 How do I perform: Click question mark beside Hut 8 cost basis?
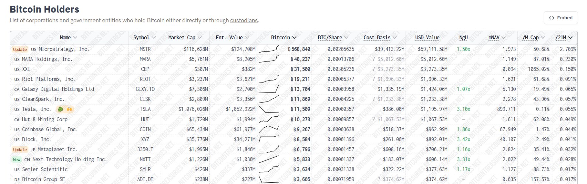(x=374, y=119)
